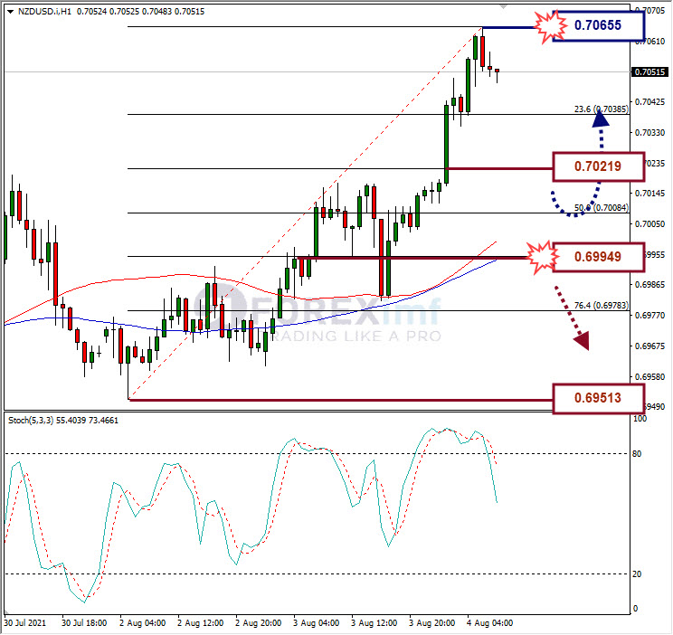Select the Fibonacci 50.0 (0.70084) level label
Image resolution: width=673 pixels, height=635 pixels.
click(602, 208)
